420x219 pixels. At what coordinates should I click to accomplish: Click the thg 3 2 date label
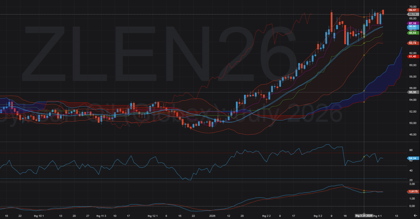point(318,216)
